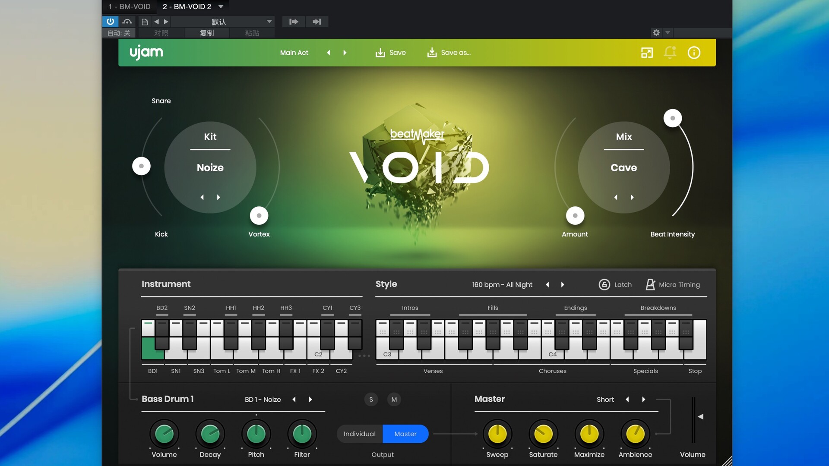
Task: Click the Beat Intensity slider handle
Action: [673, 118]
